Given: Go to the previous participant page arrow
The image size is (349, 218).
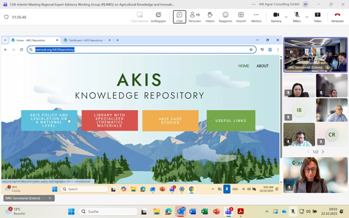Looking at the screenshot, I should pyautogui.click(x=308, y=152).
